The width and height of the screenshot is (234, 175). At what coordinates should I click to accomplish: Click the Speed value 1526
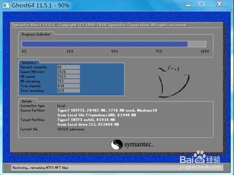pos(68,72)
